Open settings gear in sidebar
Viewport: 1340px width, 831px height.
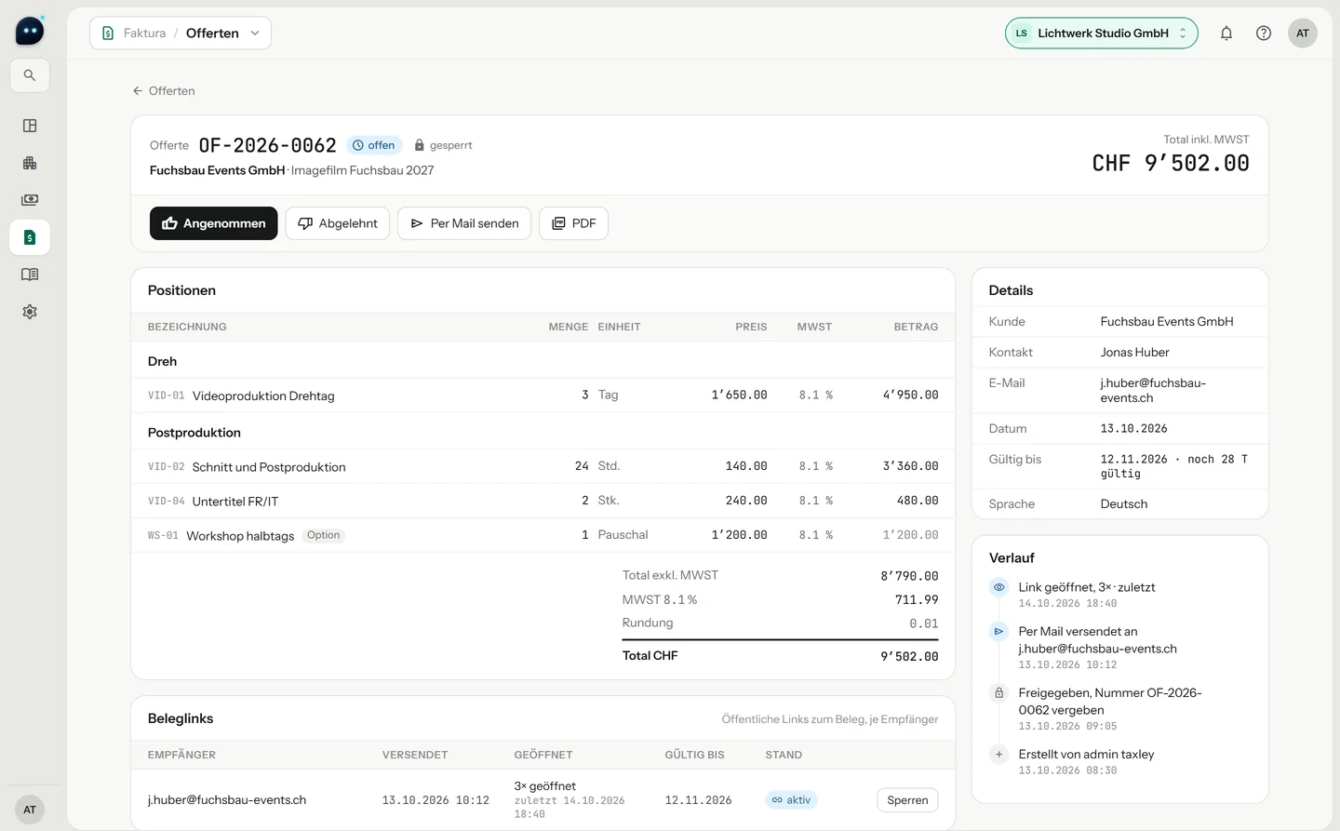[x=30, y=312]
